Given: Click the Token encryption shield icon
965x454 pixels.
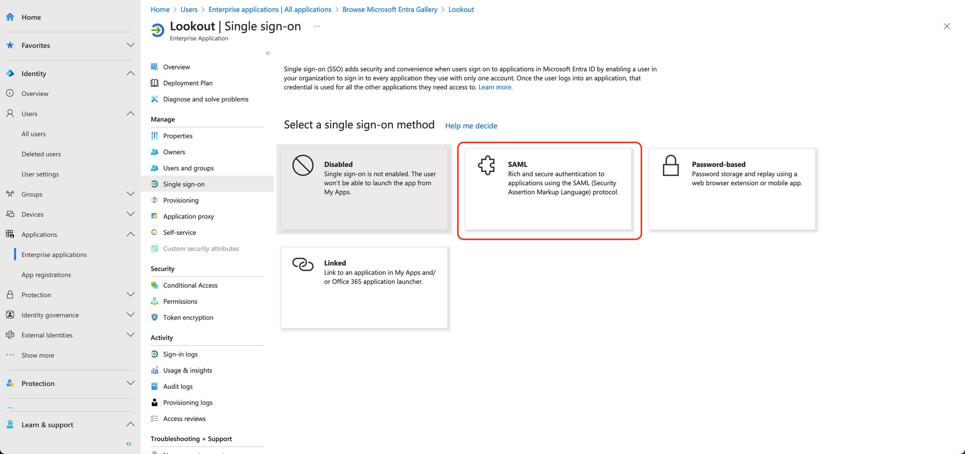Looking at the screenshot, I should [x=154, y=317].
